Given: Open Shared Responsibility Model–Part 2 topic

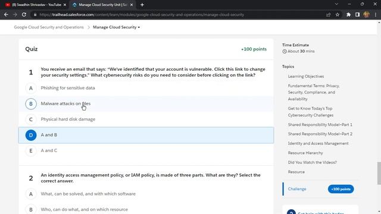Looking at the screenshot, I should (x=320, y=134).
